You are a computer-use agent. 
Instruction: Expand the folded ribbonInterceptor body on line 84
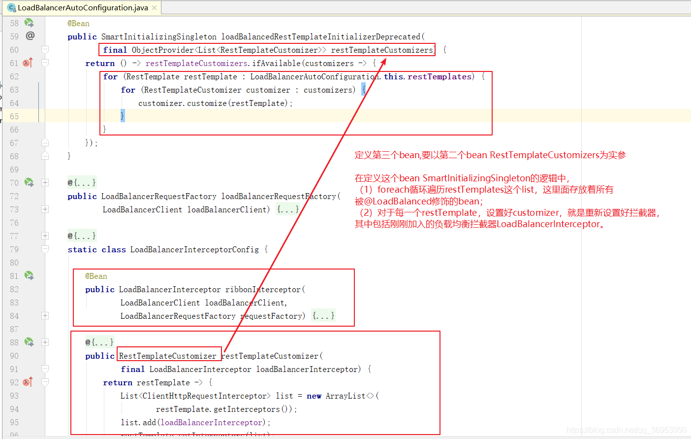tap(45, 315)
